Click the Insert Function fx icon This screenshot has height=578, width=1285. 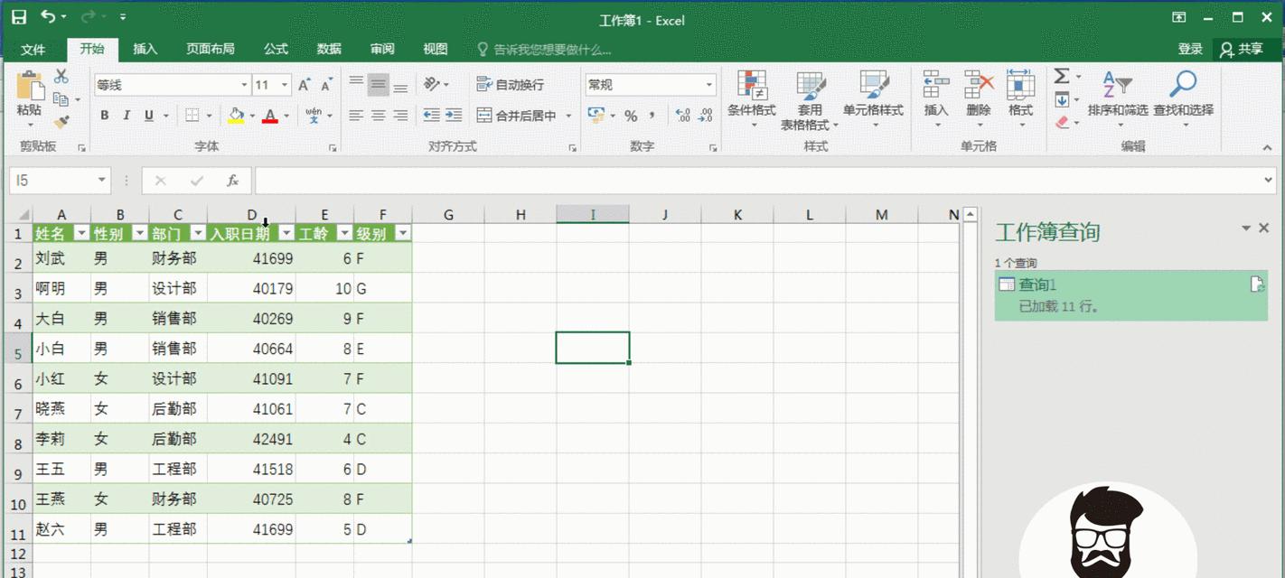point(232,181)
